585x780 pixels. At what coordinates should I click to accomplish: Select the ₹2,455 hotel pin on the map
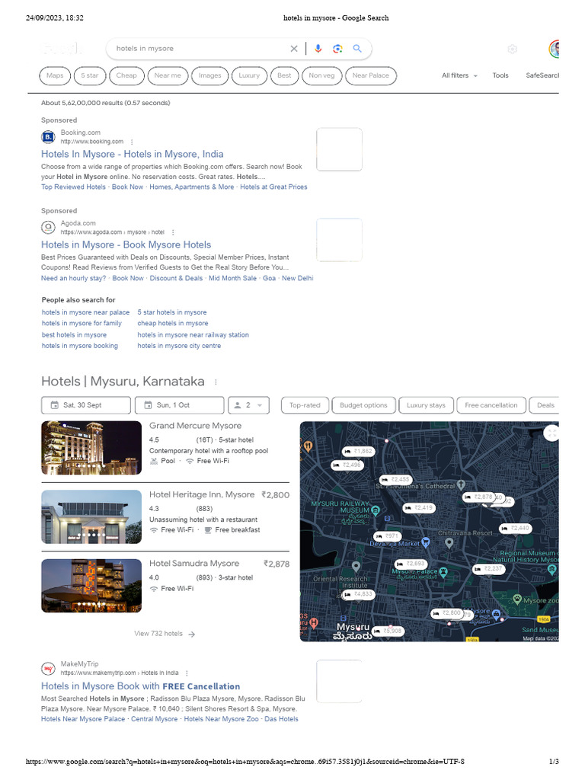pyautogui.click(x=395, y=480)
